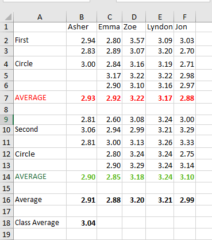
Task: Click Zoe's overall average 3.20
Action: [x=134, y=200]
